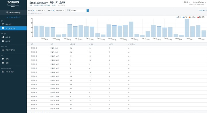The image size is (207, 113).
Task: Click '개요로 돌아가기' back to overview link
Action: click(x=14, y=17)
